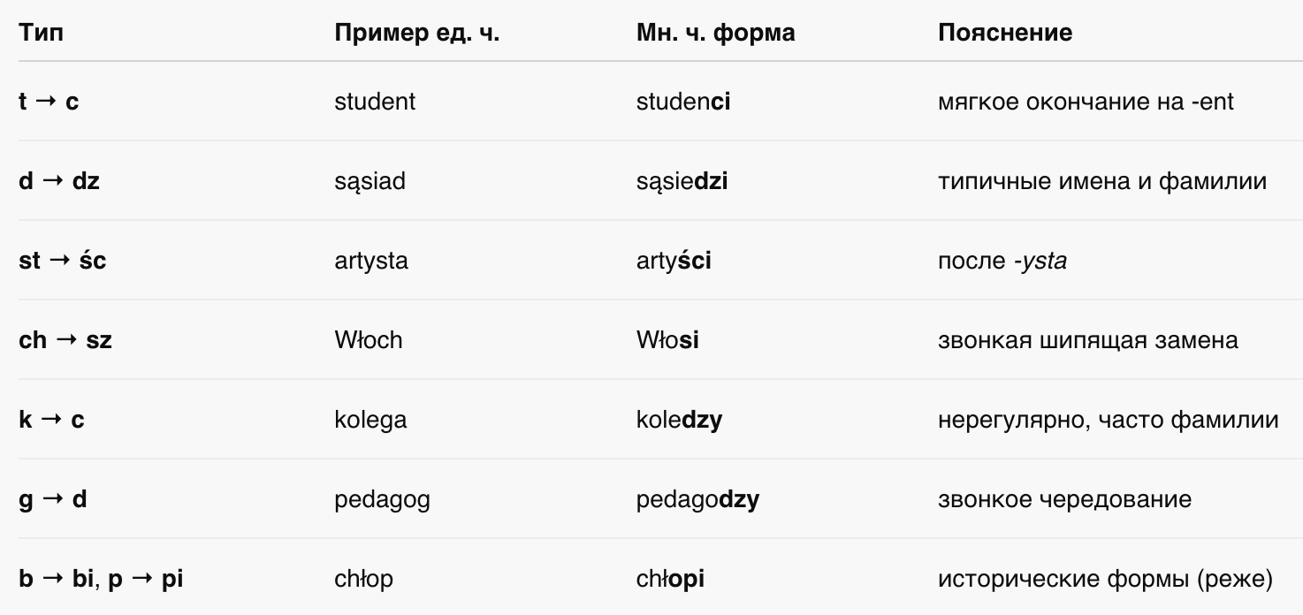Click the 'Пояснение' column header

coord(1005,33)
